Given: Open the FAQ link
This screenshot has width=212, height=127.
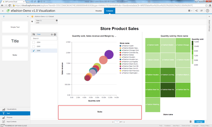Looking at the screenshot, I should point(160,126).
